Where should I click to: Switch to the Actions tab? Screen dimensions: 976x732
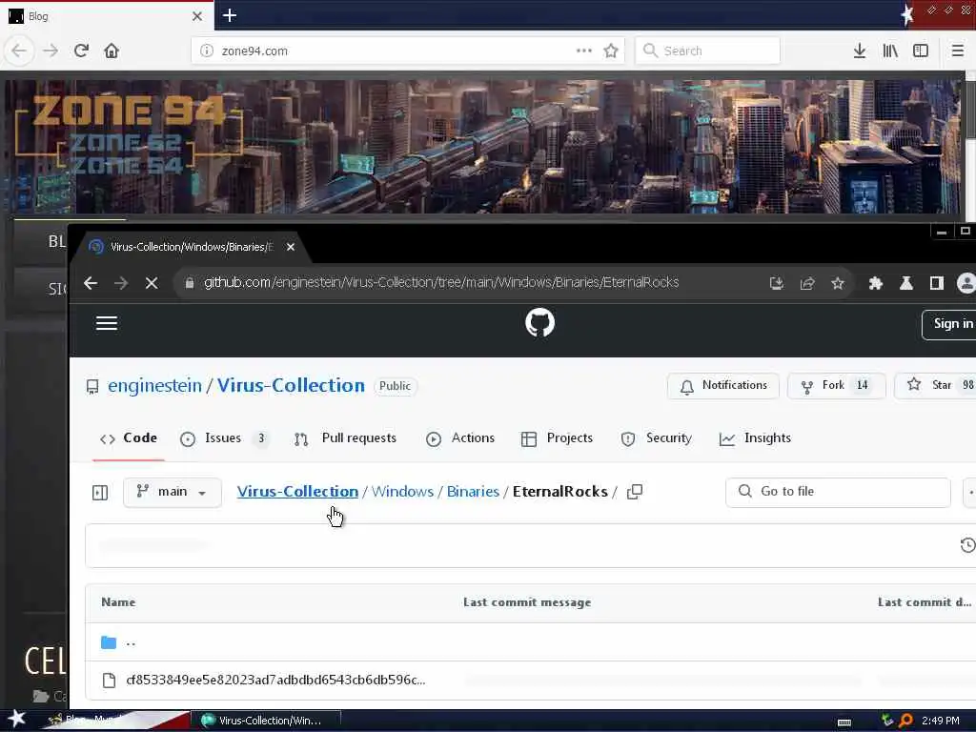[460, 438]
